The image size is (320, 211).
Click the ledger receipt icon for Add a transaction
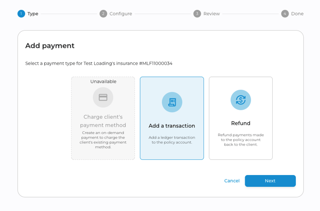pos(172,102)
